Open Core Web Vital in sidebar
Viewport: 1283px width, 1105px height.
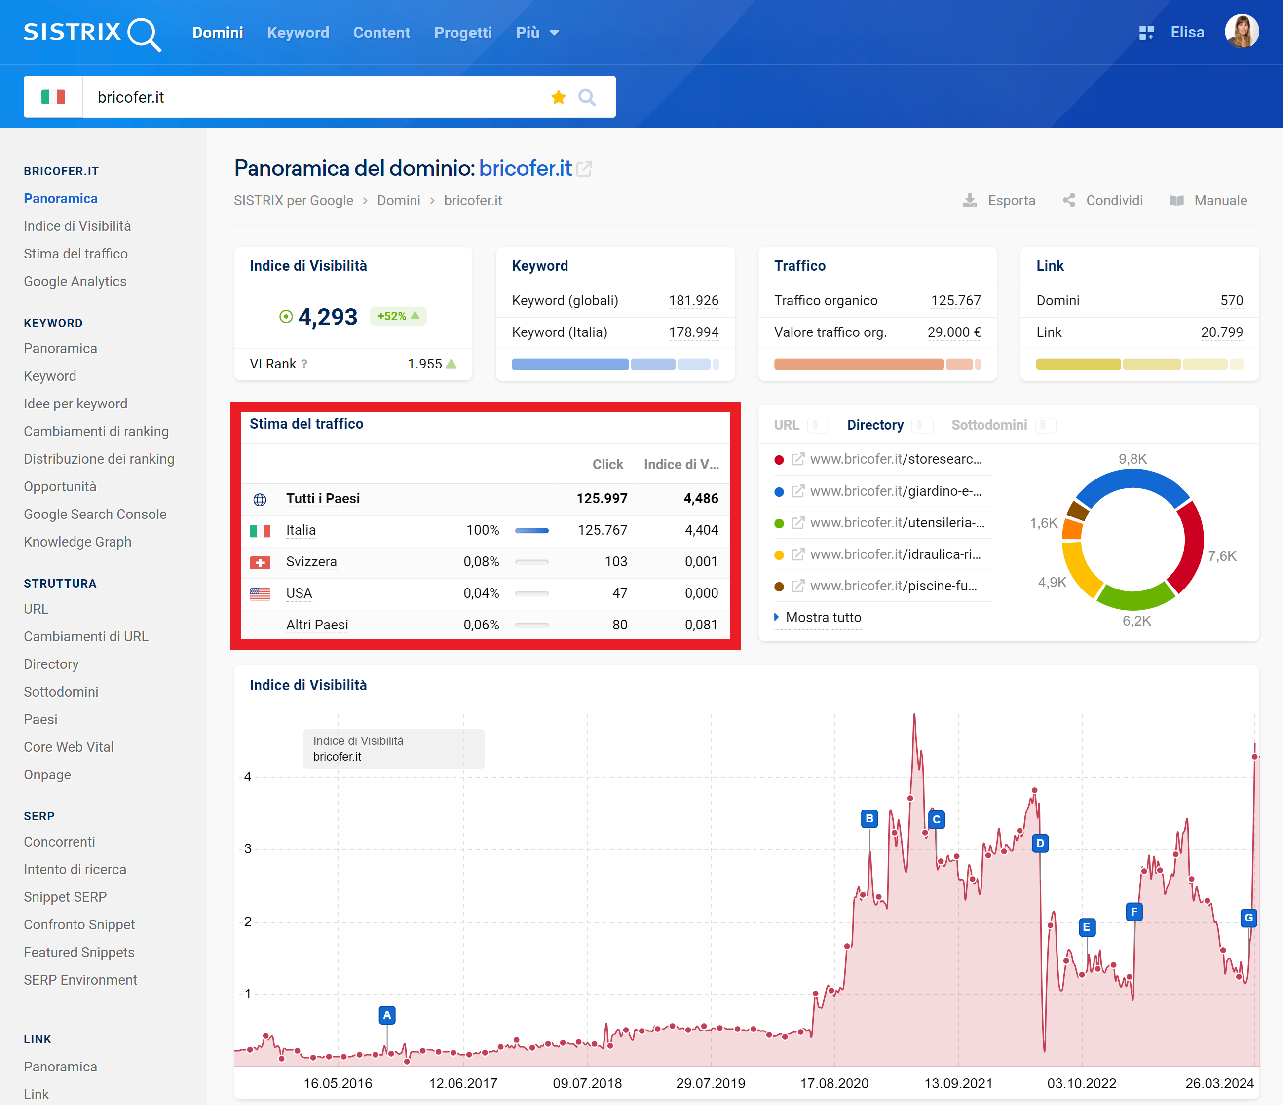coord(69,747)
